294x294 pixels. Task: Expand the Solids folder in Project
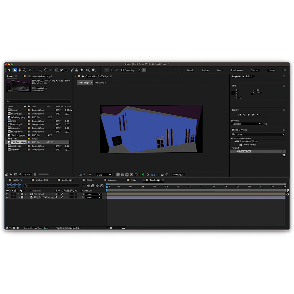click(6, 139)
